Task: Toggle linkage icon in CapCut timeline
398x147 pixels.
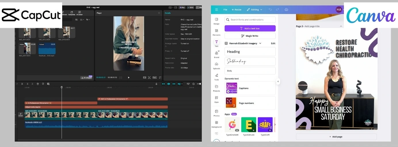Action: point(174,84)
